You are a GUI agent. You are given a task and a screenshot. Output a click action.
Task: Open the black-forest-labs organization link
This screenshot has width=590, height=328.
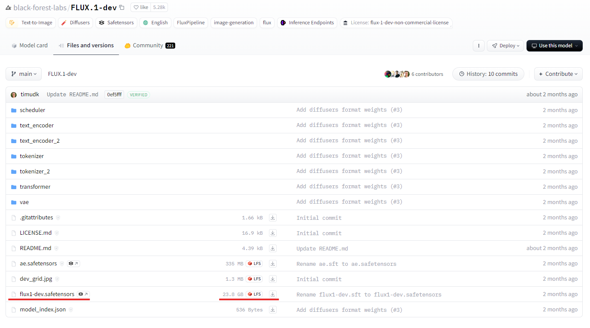click(x=39, y=8)
